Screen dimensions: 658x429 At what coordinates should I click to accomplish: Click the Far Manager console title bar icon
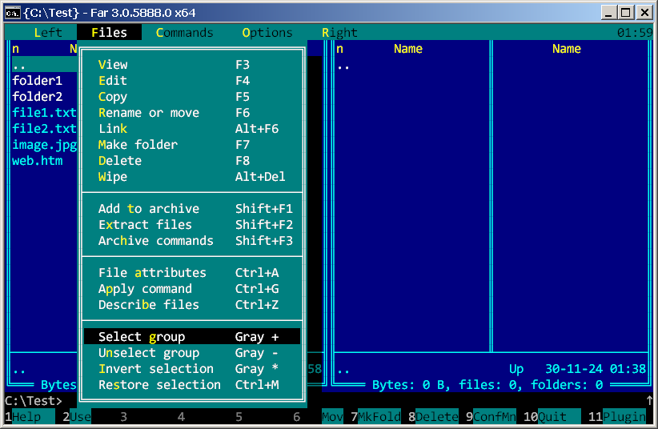pyautogui.click(x=13, y=12)
